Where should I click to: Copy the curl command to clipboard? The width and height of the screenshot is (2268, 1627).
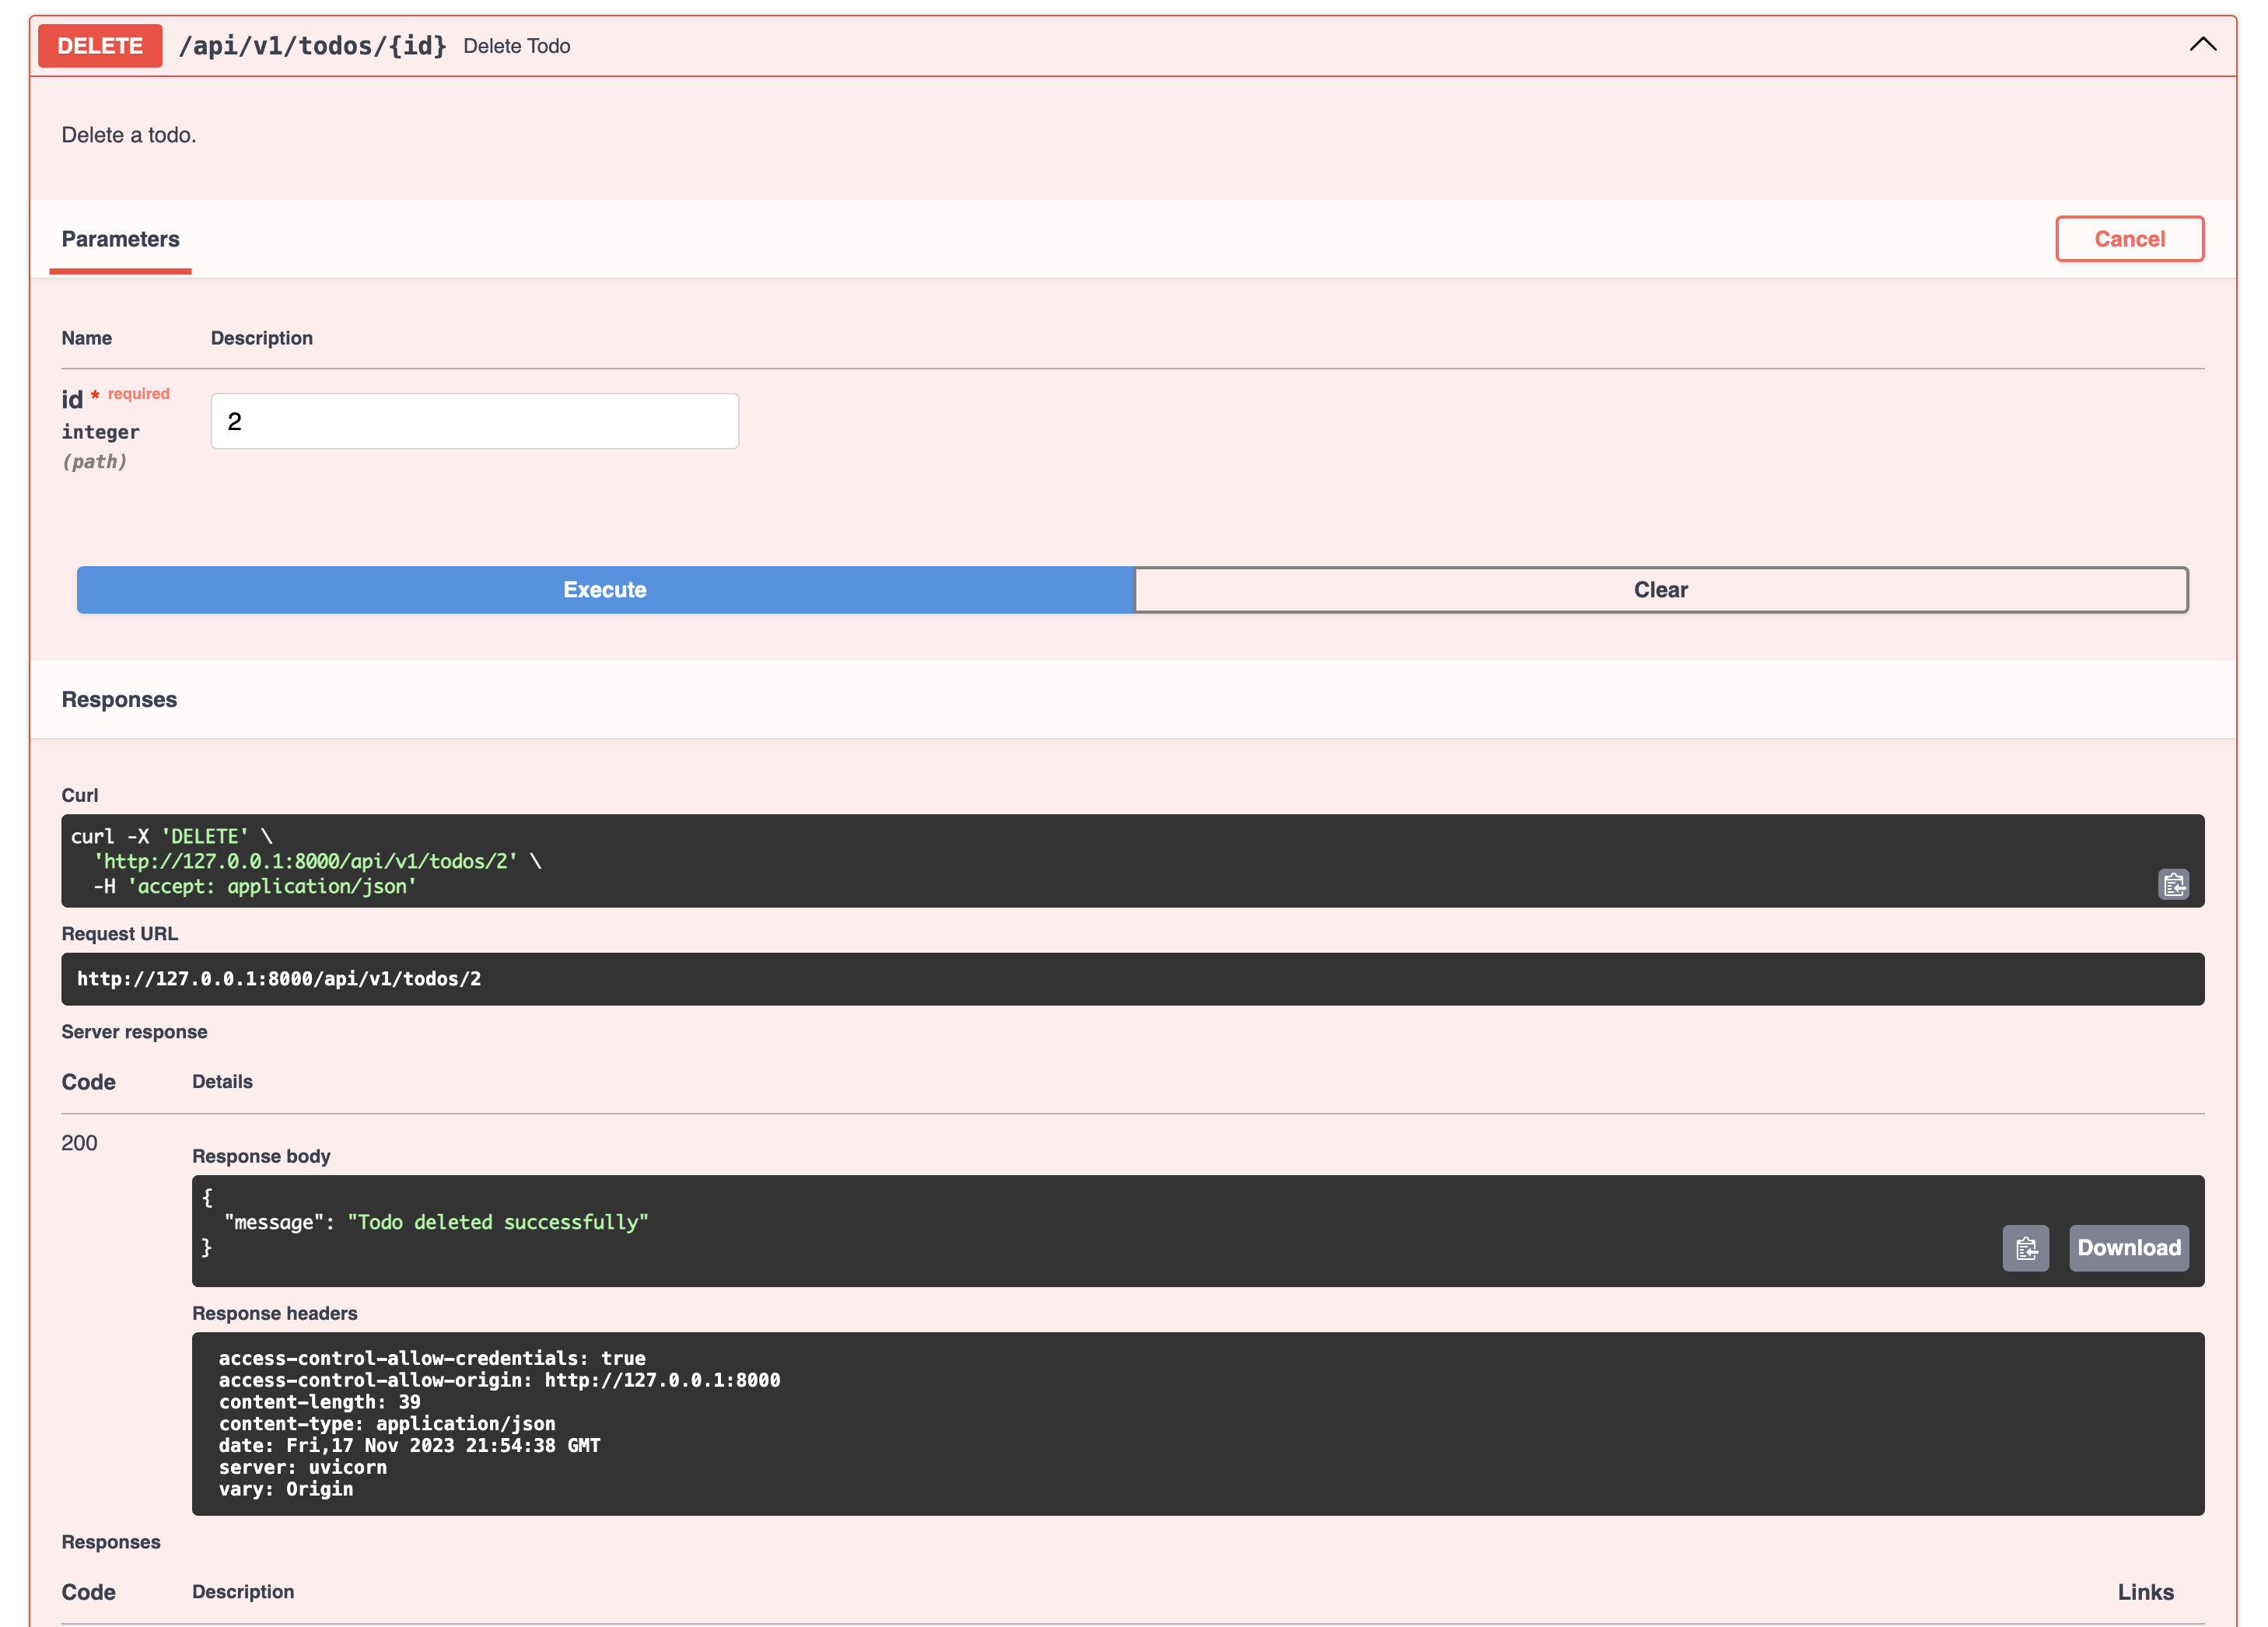point(2172,884)
